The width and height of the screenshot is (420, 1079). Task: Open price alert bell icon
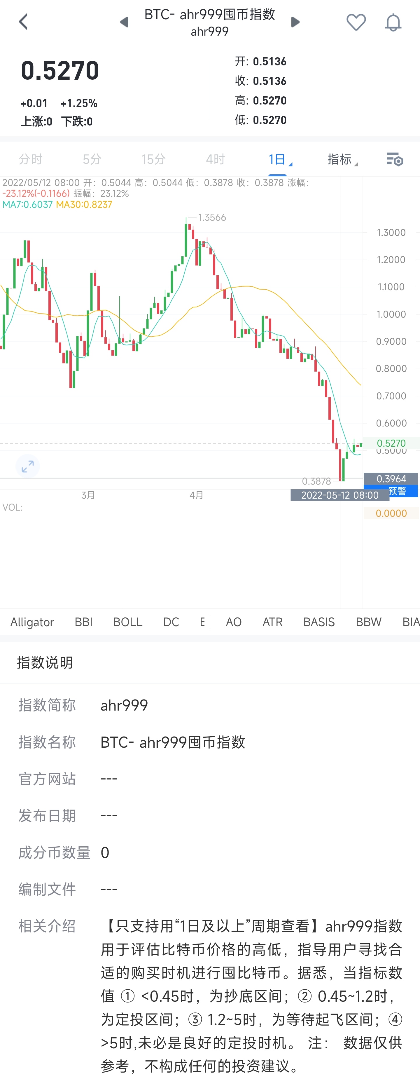pos(393,22)
